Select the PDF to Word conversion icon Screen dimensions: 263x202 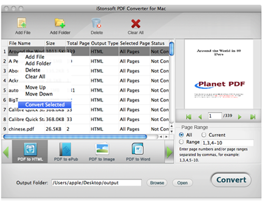point(138,149)
